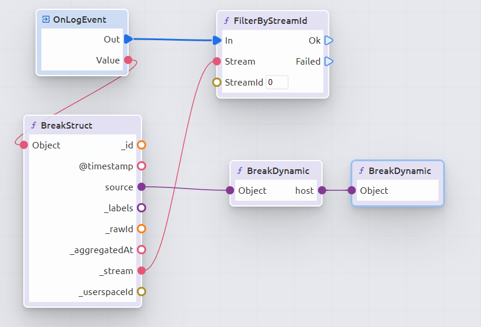Viewport: 481px width, 327px height.
Task: Click the StreamId input pin circle
Action: pos(217,82)
